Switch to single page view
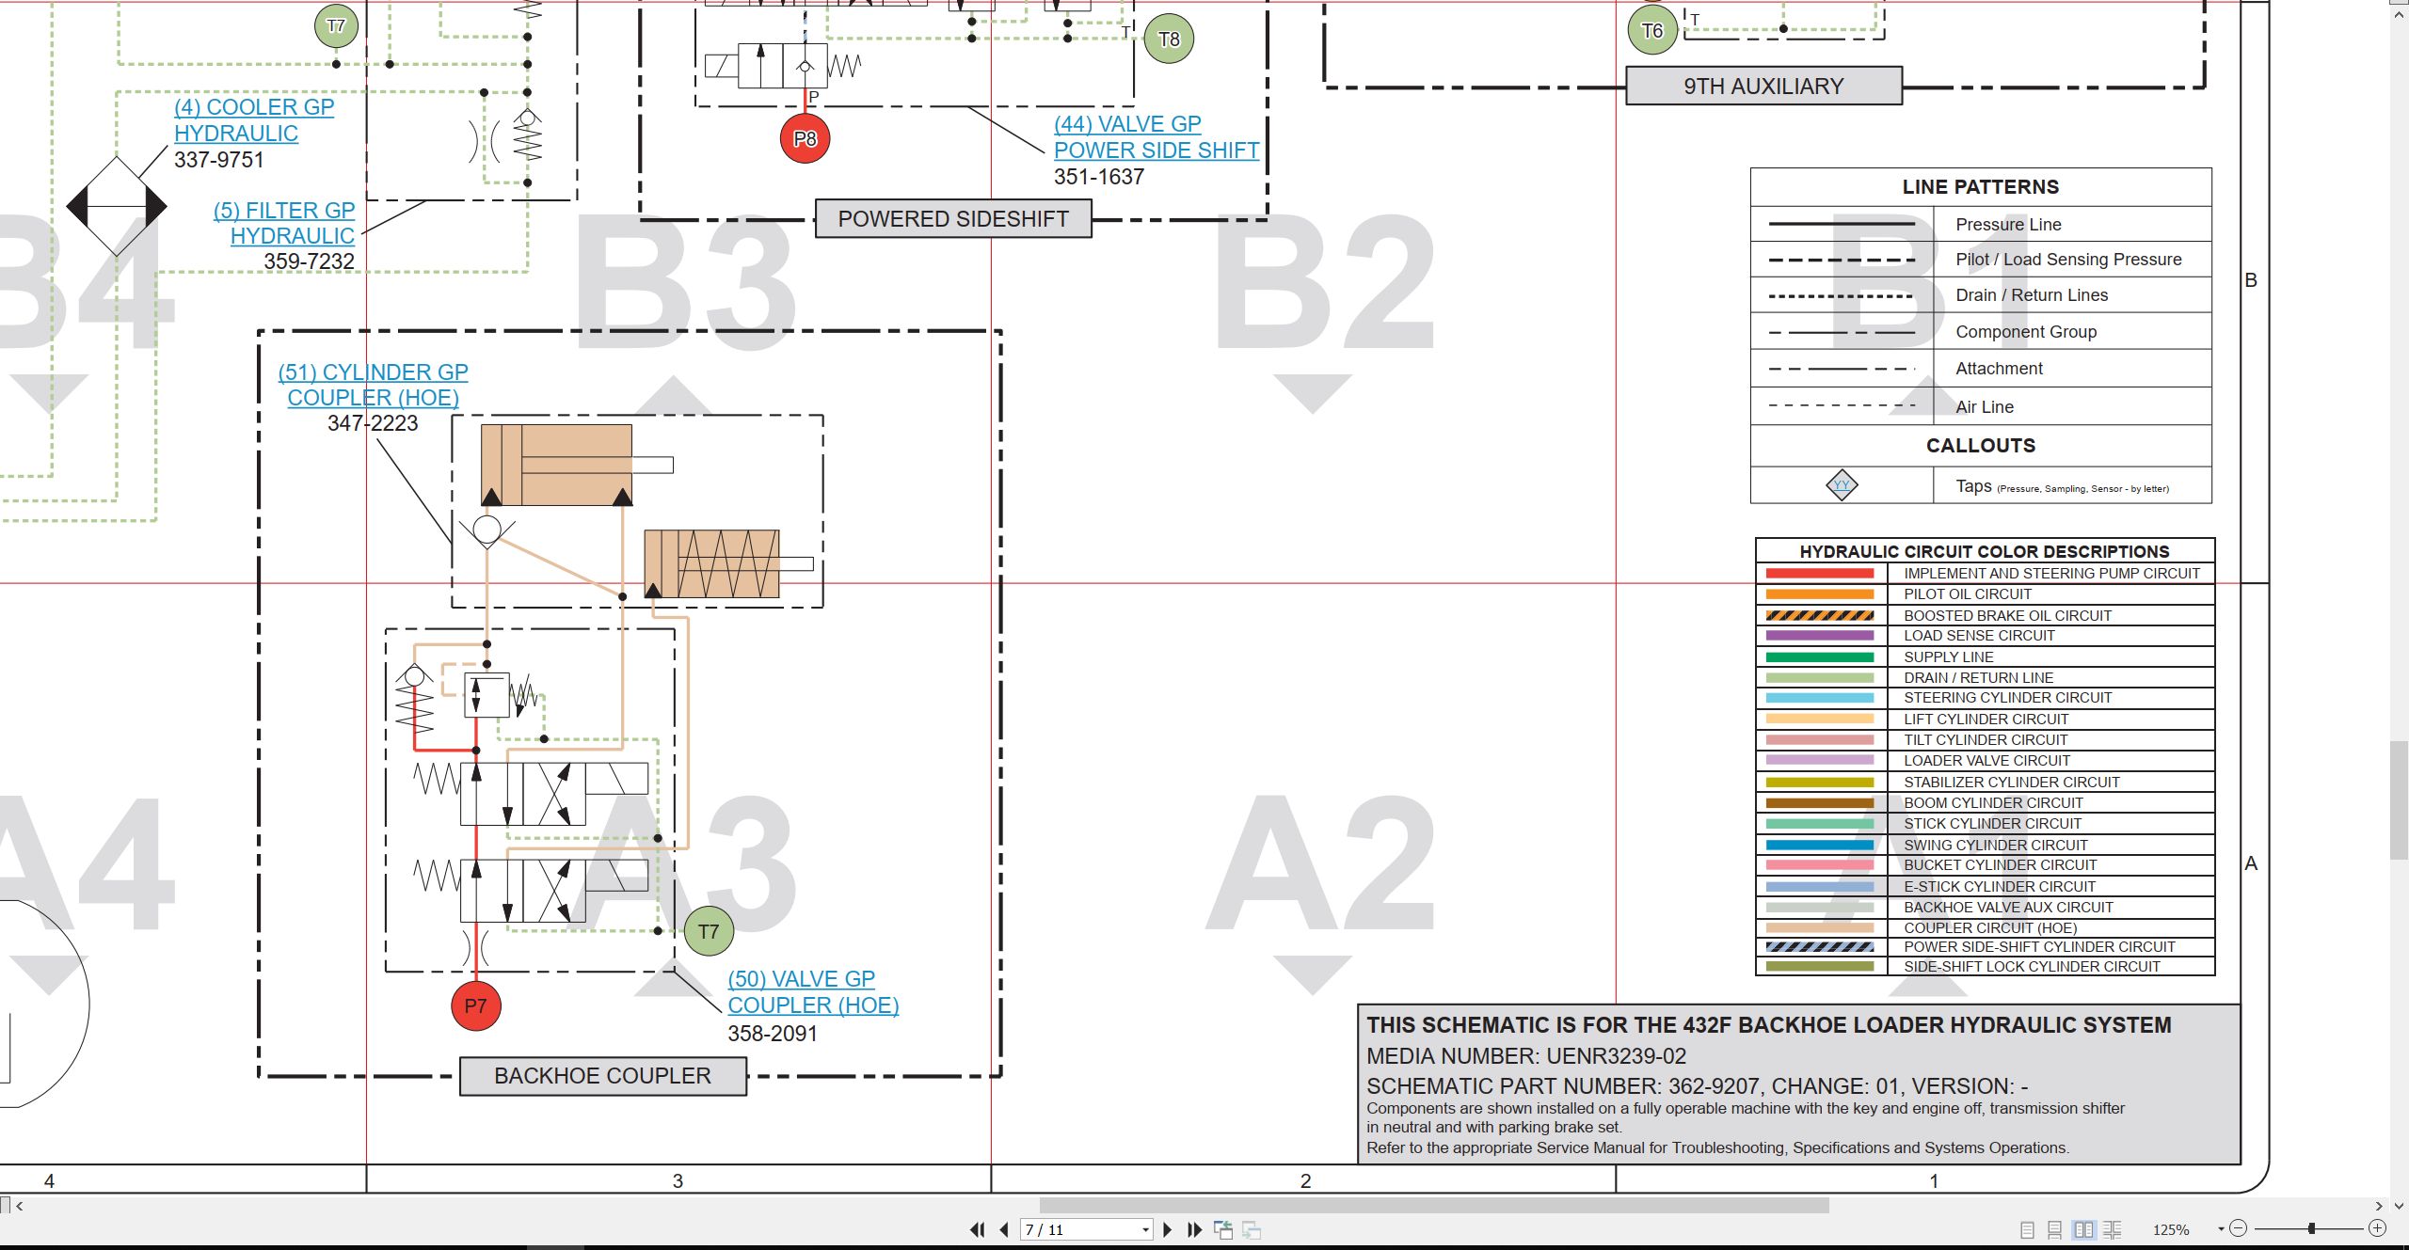The image size is (2409, 1250). (2028, 1229)
